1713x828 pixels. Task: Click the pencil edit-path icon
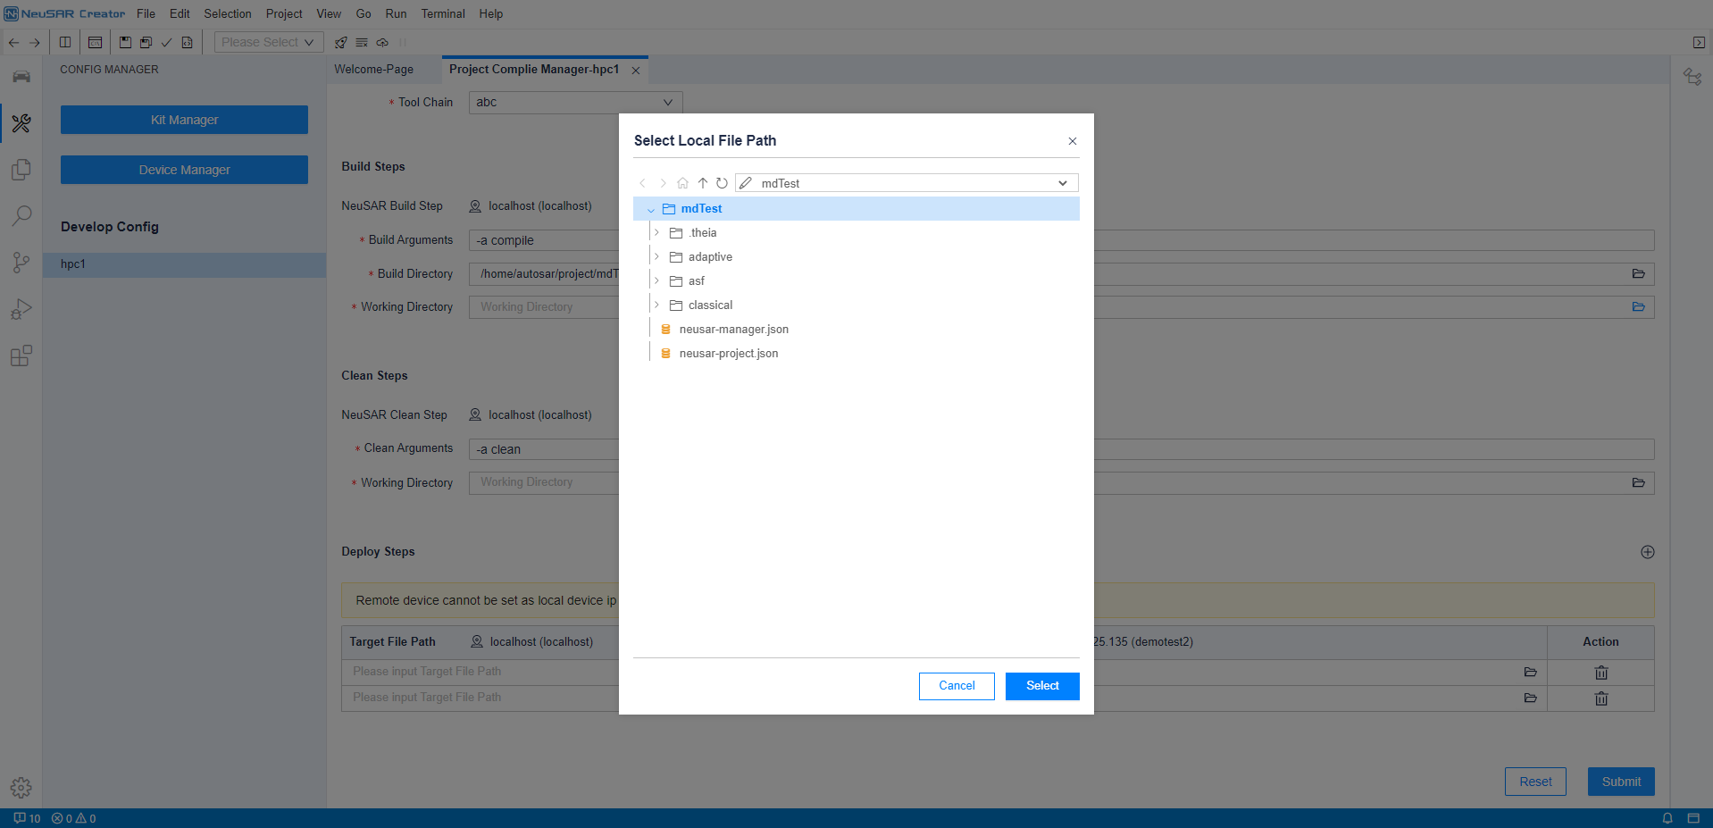click(746, 183)
